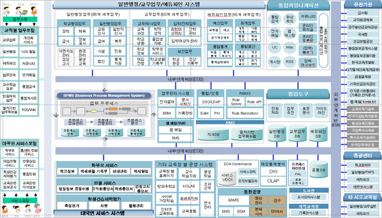The height and width of the screenshot is (218, 382).
Task: Click the SMS box
Action: 175,138
